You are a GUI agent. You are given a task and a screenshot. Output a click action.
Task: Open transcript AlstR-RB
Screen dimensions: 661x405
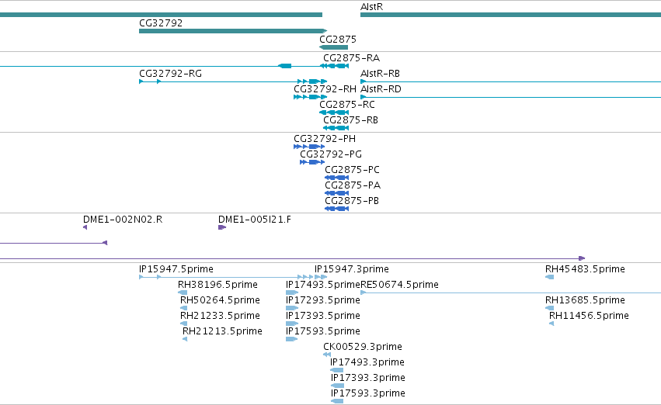tap(380, 73)
